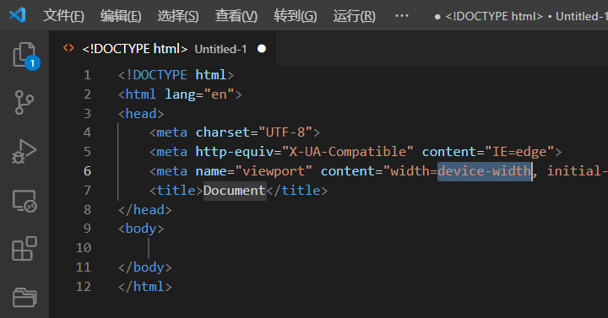Click the content attribute on line 6

click(348, 171)
